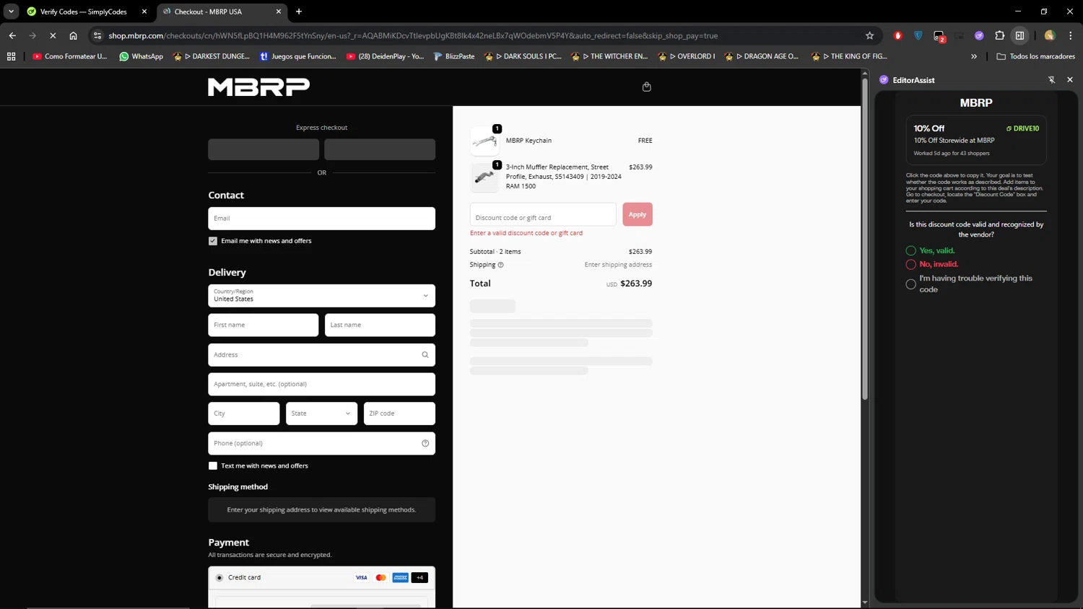Select Yes, valid option
Screen dimensions: 1083x609
pos(911,251)
